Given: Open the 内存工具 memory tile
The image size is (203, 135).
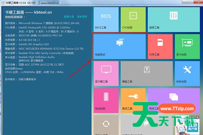Looking at the screenshot, I should [160, 46].
